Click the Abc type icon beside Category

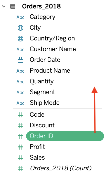20,17
